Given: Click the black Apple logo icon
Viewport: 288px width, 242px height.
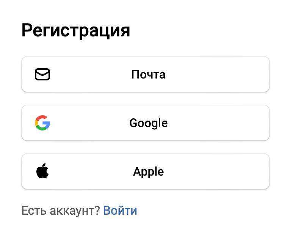Looking at the screenshot, I should click(x=42, y=171).
